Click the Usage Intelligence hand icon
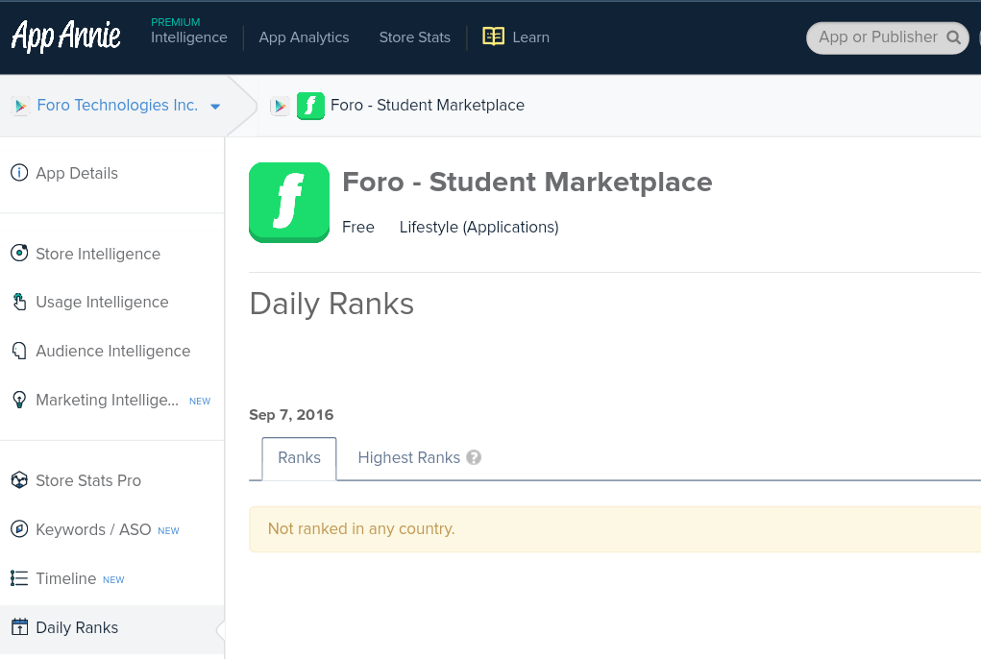 coord(19,302)
